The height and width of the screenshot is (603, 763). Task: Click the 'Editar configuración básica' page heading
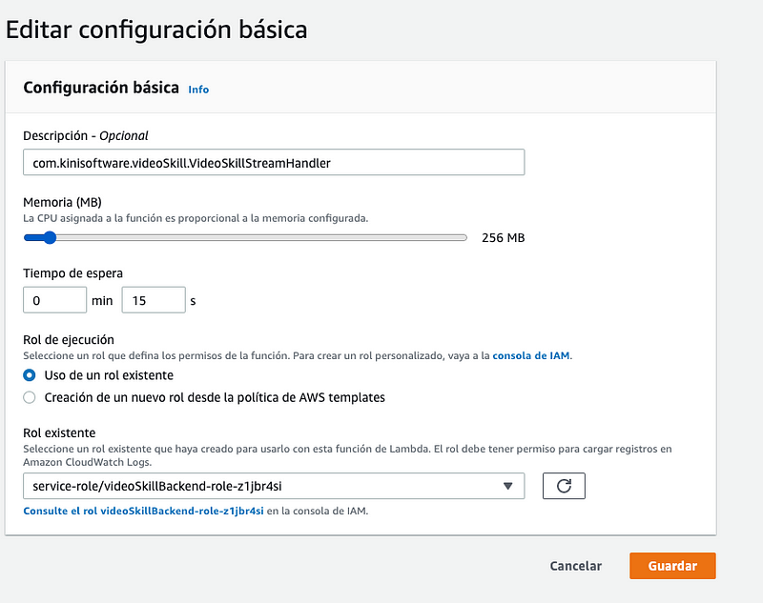156,30
